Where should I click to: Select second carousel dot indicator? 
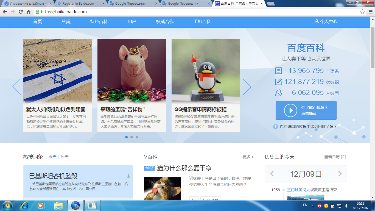click(x=131, y=137)
